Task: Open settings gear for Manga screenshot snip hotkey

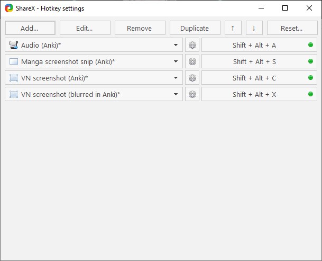Action: click(x=192, y=61)
